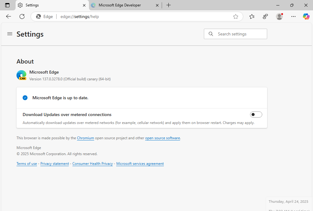Click the About heading
This screenshot has height=211, width=313.
tap(25, 61)
